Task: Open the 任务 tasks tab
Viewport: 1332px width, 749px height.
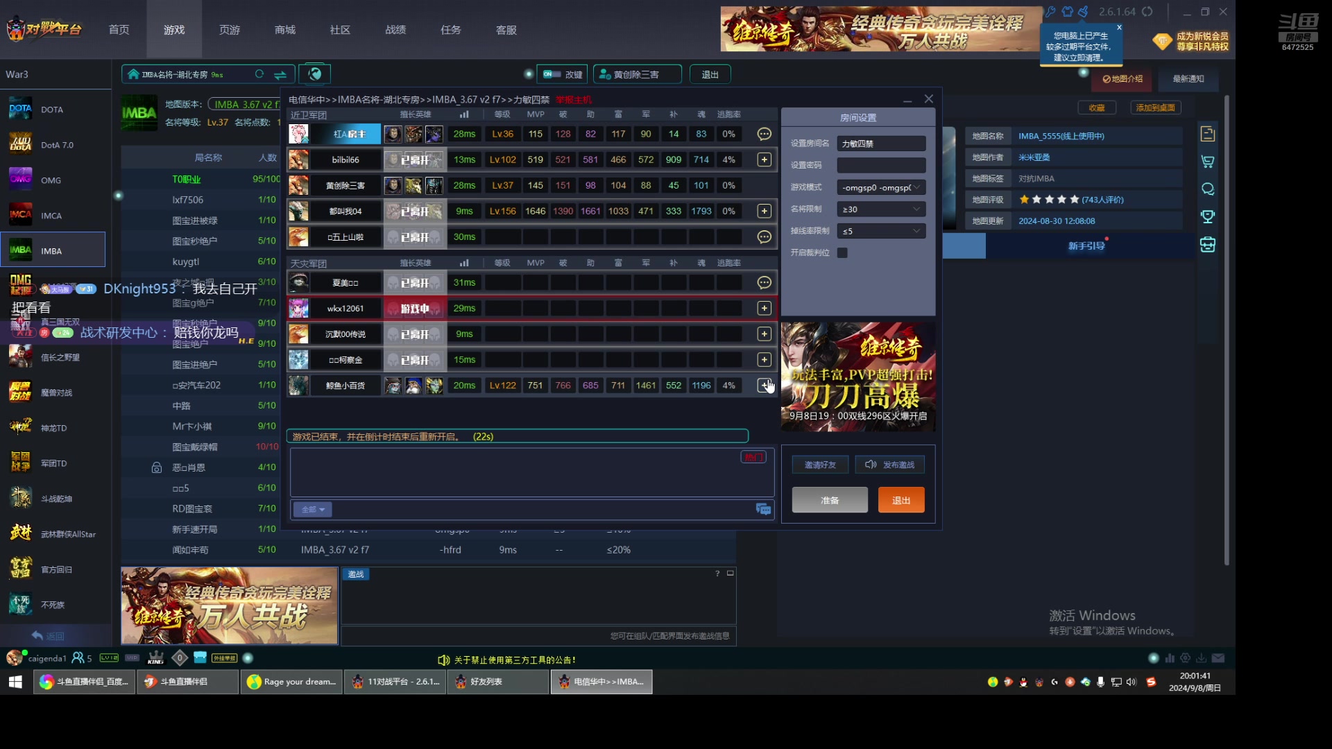Action: 451,30
